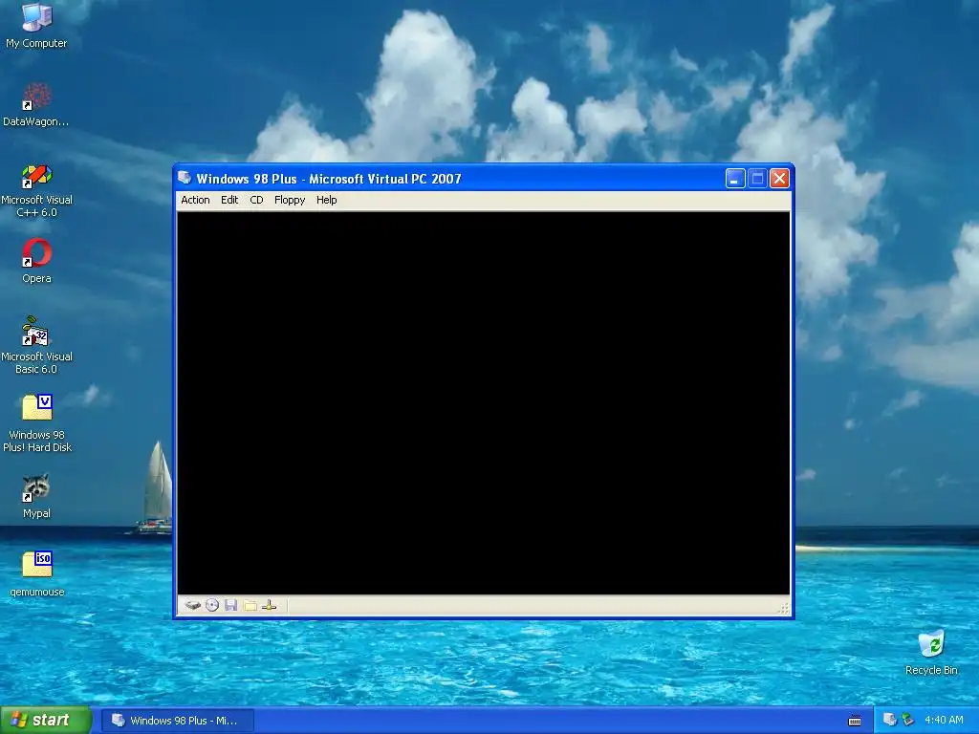The image size is (979, 734).
Task: Click the Virtual PC tray icon
Action: pos(890,720)
